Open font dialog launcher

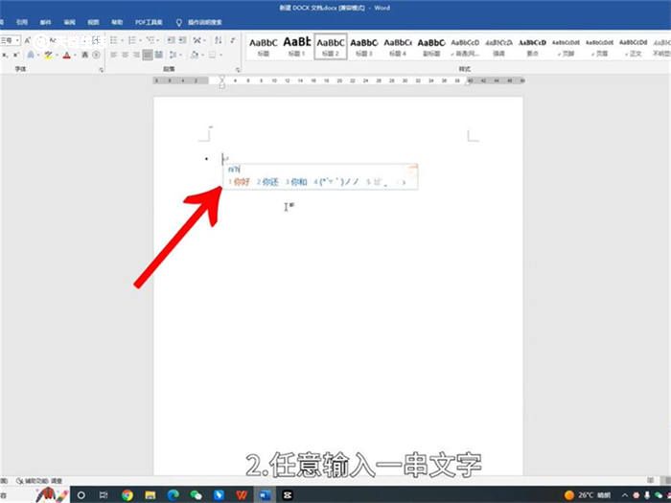(x=102, y=69)
